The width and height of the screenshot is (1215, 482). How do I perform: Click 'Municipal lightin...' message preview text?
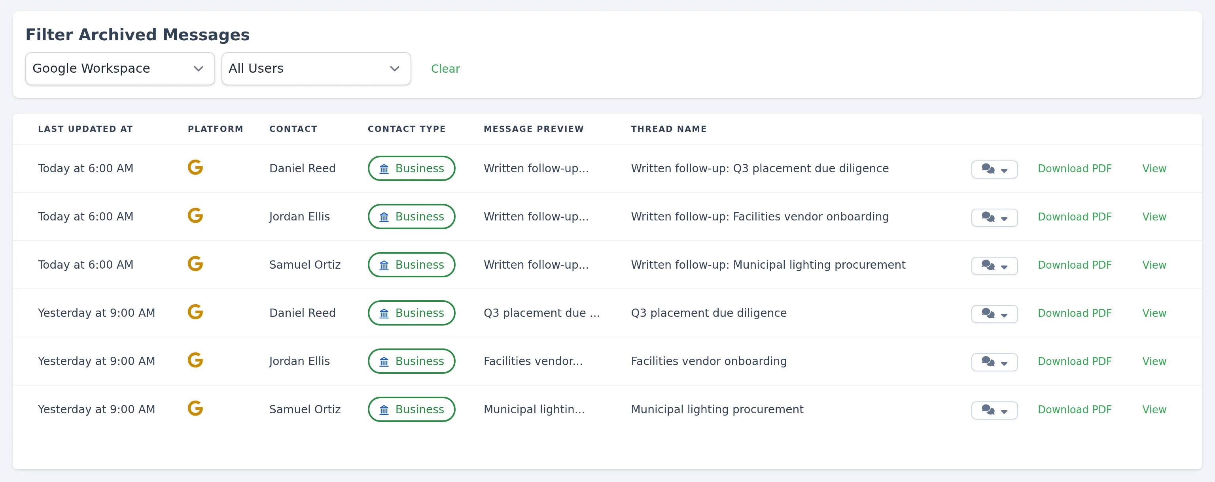click(x=534, y=409)
